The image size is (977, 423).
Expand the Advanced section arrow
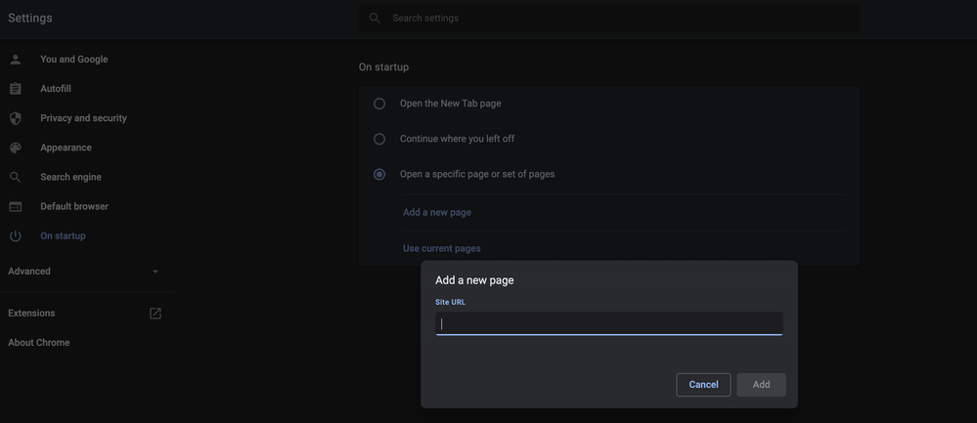(x=155, y=272)
